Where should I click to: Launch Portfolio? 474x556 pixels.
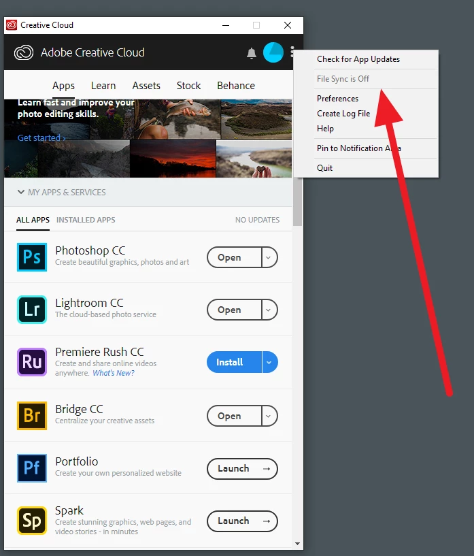242,469
